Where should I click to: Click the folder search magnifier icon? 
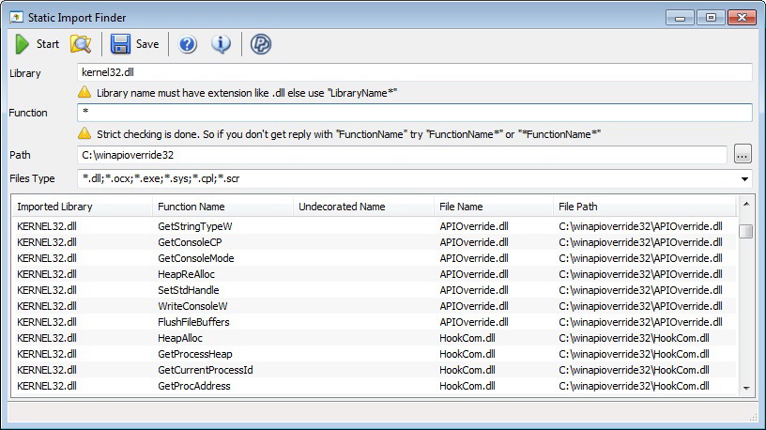[81, 44]
